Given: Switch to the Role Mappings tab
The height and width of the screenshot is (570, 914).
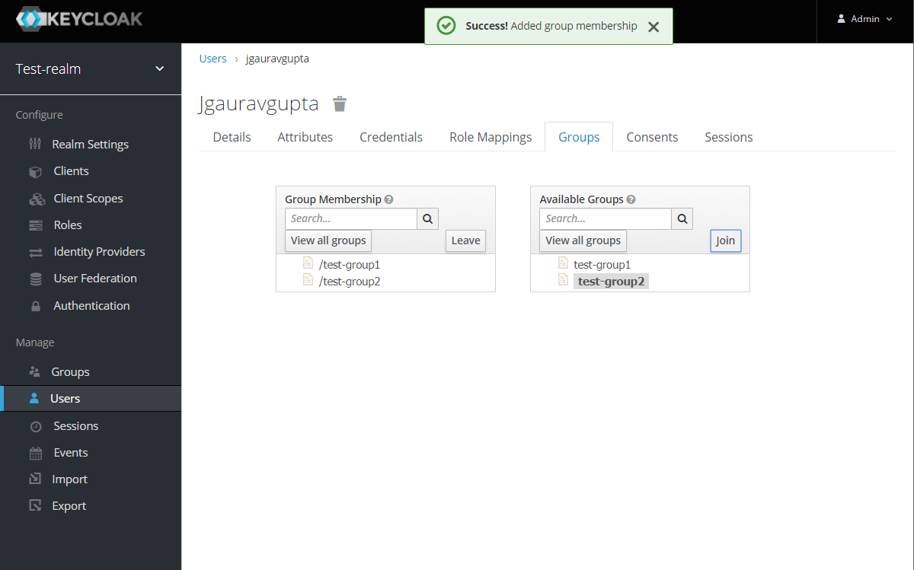Looking at the screenshot, I should (x=491, y=137).
